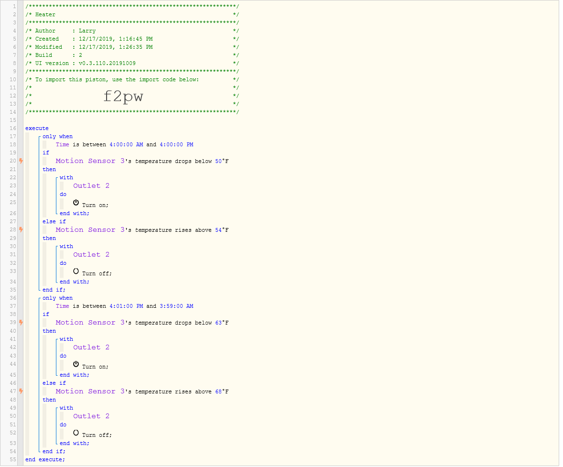This screenshot has height=467, width=563.
Task: Click Outlet 2 on line 31
Action: pos(91,254)
